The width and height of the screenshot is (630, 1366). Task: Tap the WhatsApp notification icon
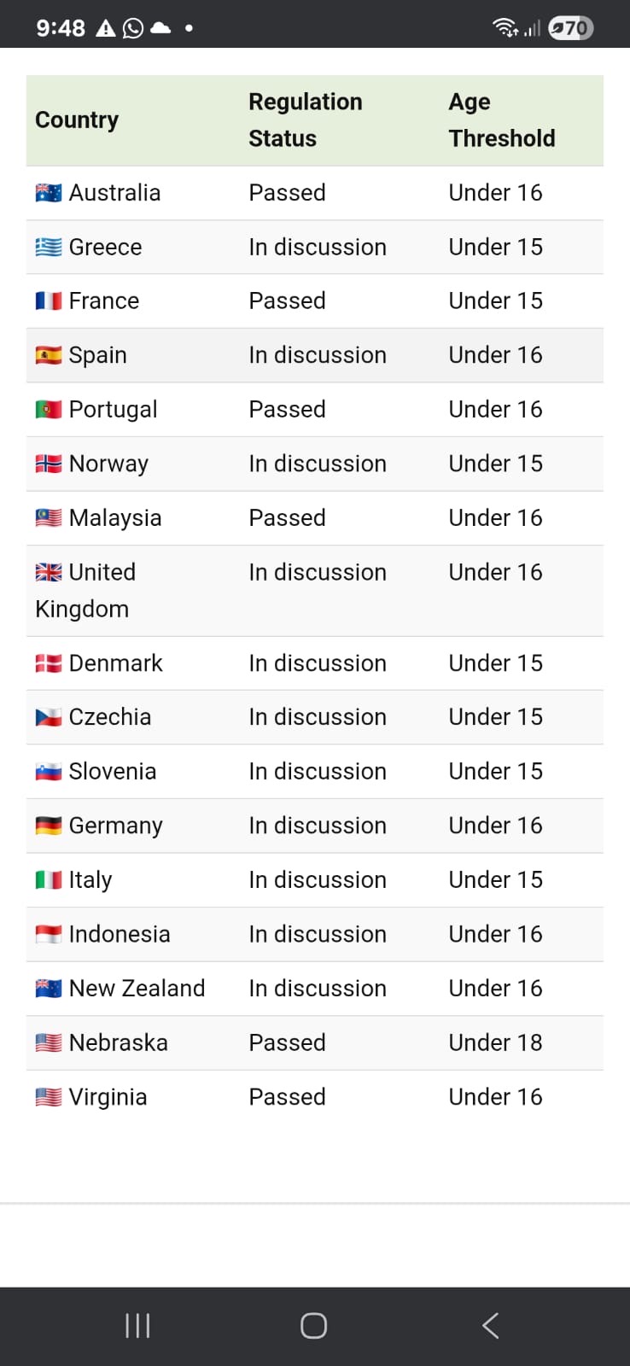point(133,28)
